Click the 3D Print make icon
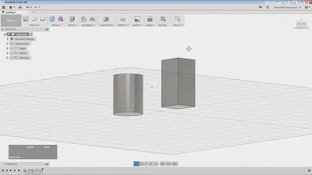 coord(150,19)
